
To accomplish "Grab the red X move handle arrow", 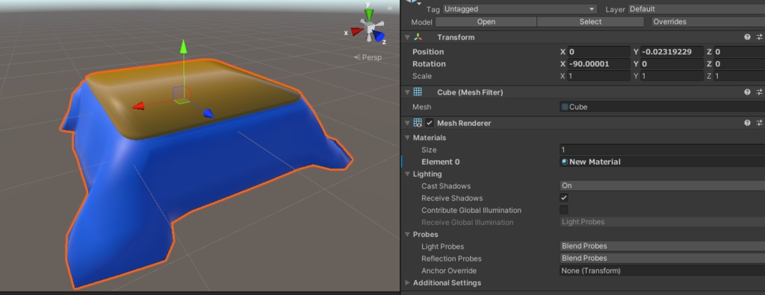I will click(138, 106).
